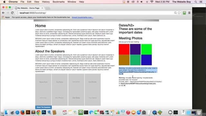Open Spotlight search in menu bar
206x116 pixels.
(x=196, y=2)
